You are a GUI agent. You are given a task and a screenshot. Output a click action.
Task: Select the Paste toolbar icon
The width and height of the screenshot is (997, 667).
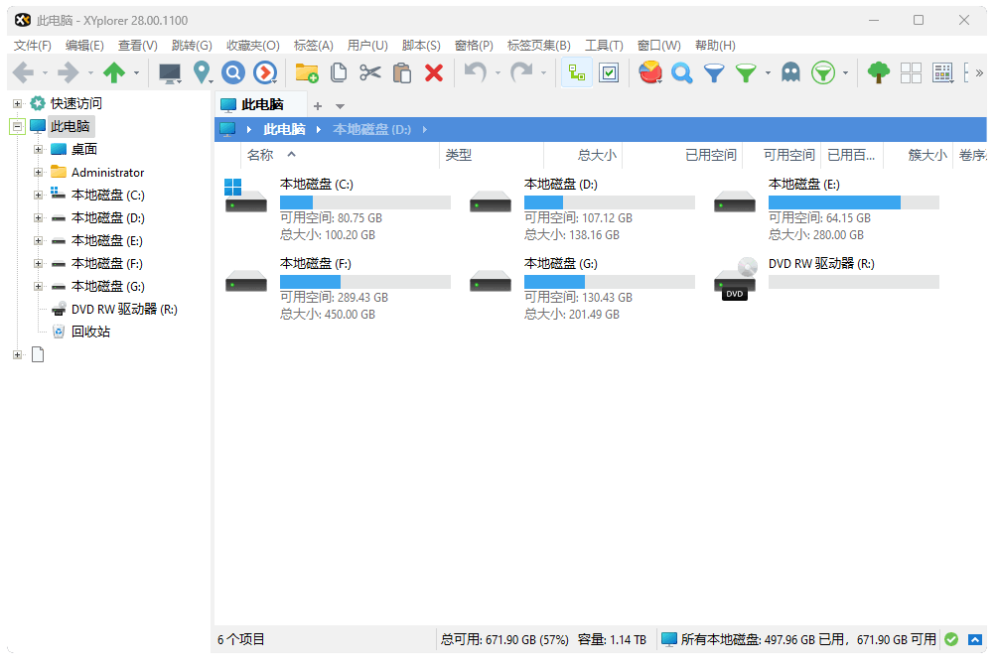point(400,72)
